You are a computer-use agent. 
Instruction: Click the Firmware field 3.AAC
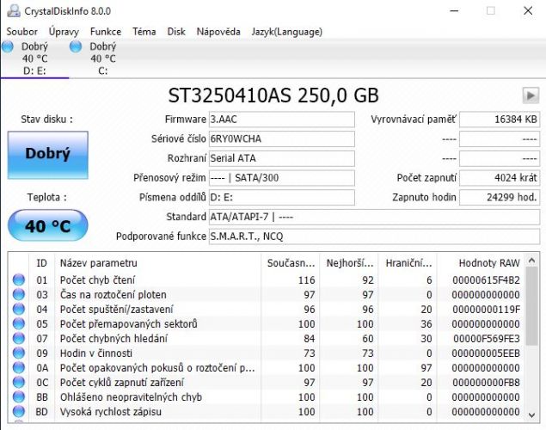point(282,120)
